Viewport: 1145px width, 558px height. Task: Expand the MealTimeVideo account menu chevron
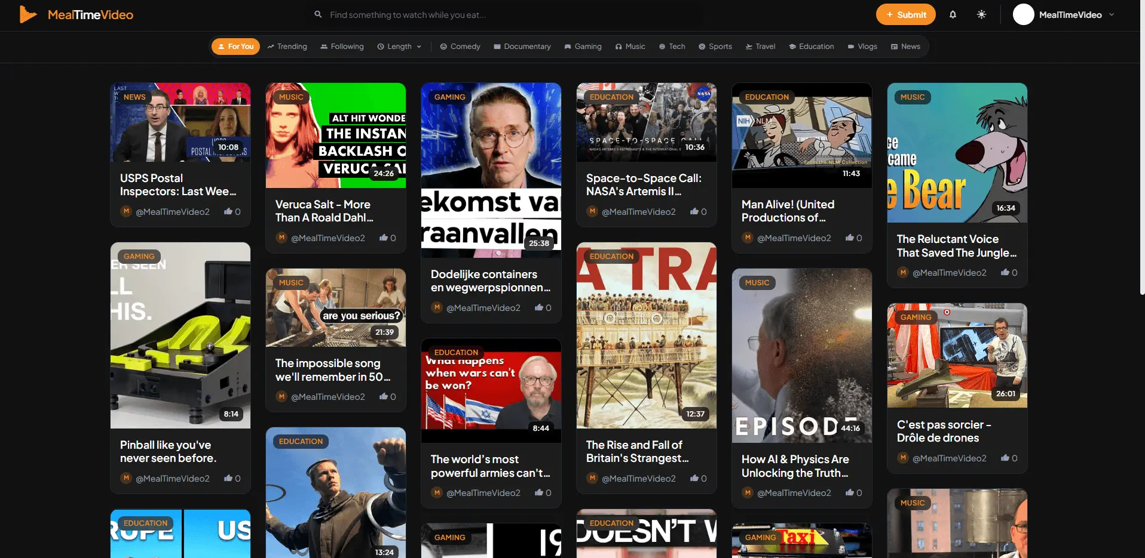point(1112,15)
